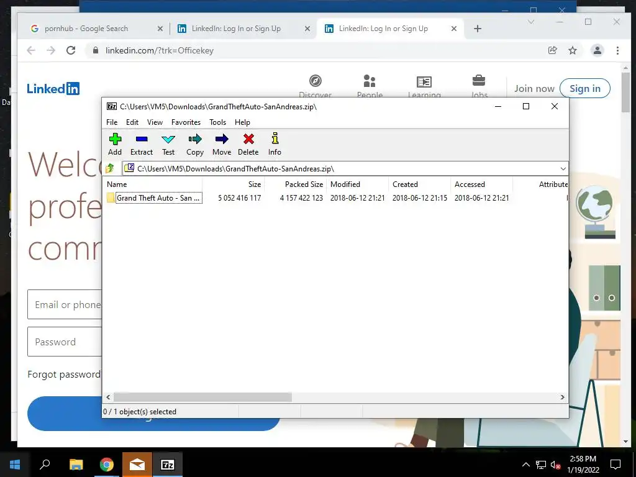Click the Chrome forward arrow
636x477 pixels.
pos(51,50)
